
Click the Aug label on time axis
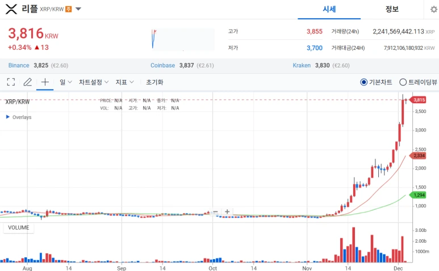[x=27, y=268]
